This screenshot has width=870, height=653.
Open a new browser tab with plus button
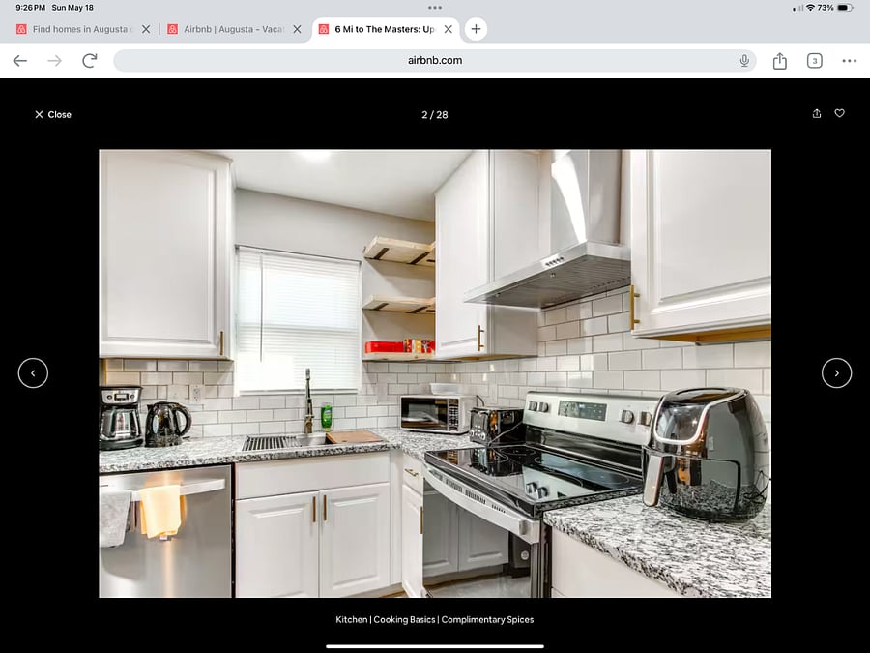click(476, 29)
